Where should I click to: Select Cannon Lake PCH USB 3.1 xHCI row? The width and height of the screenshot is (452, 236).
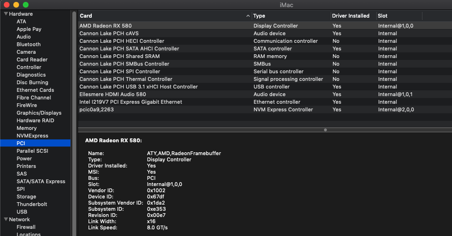pyautogui.click(x=265, y=87)
